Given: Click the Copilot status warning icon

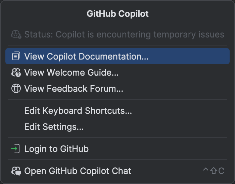Looking at the screenshot, I should [16, 34].
